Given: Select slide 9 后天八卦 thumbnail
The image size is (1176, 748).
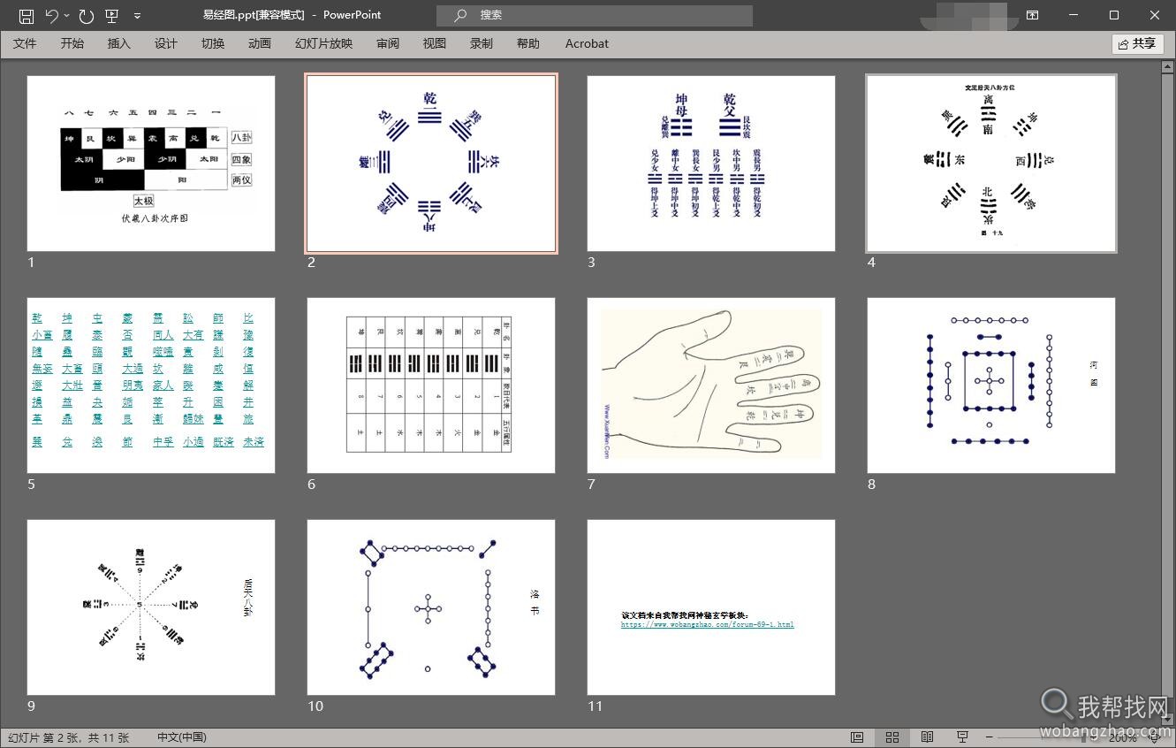Looking at the screenshot, I should tap(151, 607).
